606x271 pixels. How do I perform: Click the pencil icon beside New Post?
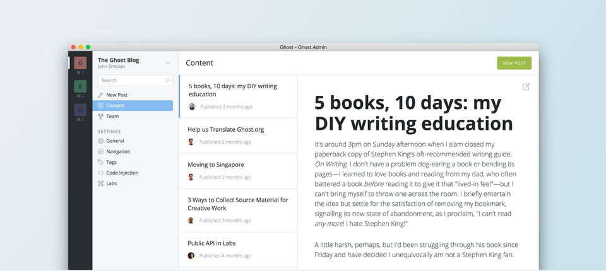(100, 95)
